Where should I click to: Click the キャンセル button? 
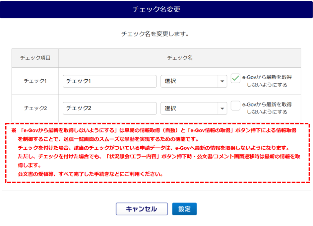142,209
